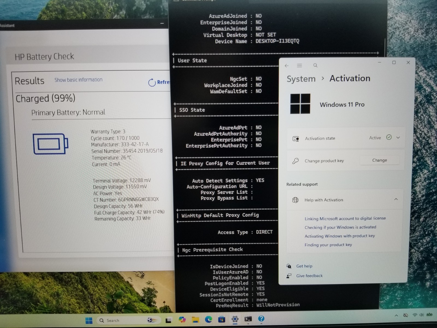Open Activating Windows with product key link
Image resolution: width=437 pixels, height=328 pixels.
[x=339, y=236]
